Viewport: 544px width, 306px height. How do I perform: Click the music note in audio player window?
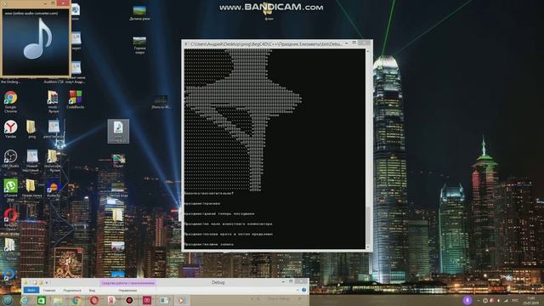coord(38,39)
